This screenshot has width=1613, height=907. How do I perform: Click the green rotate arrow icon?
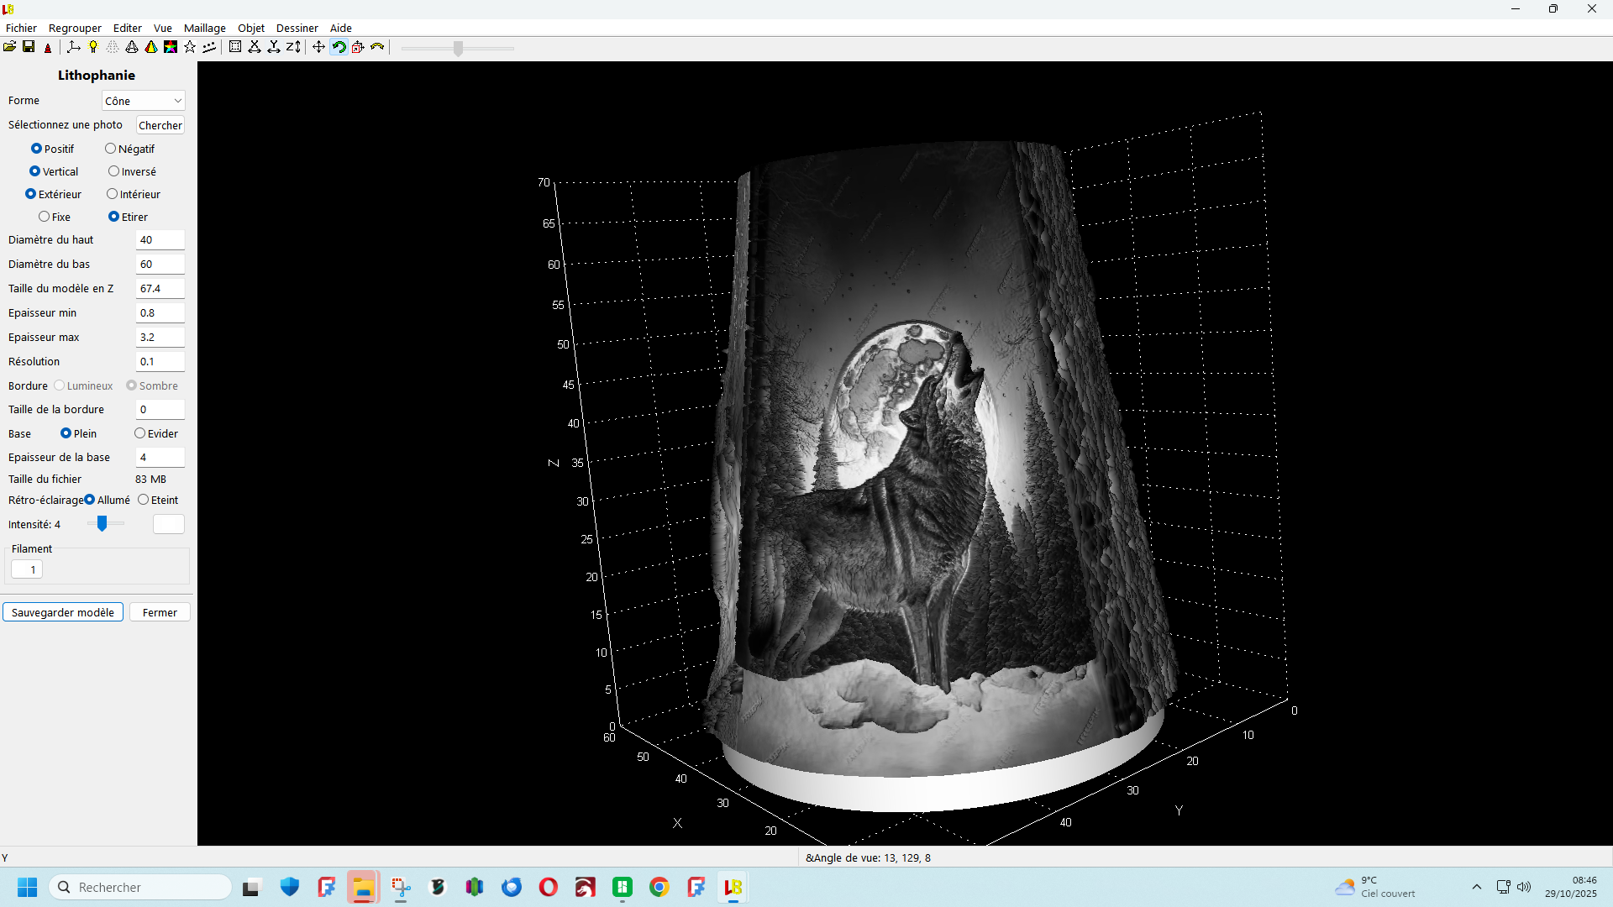tap(339, 47)
